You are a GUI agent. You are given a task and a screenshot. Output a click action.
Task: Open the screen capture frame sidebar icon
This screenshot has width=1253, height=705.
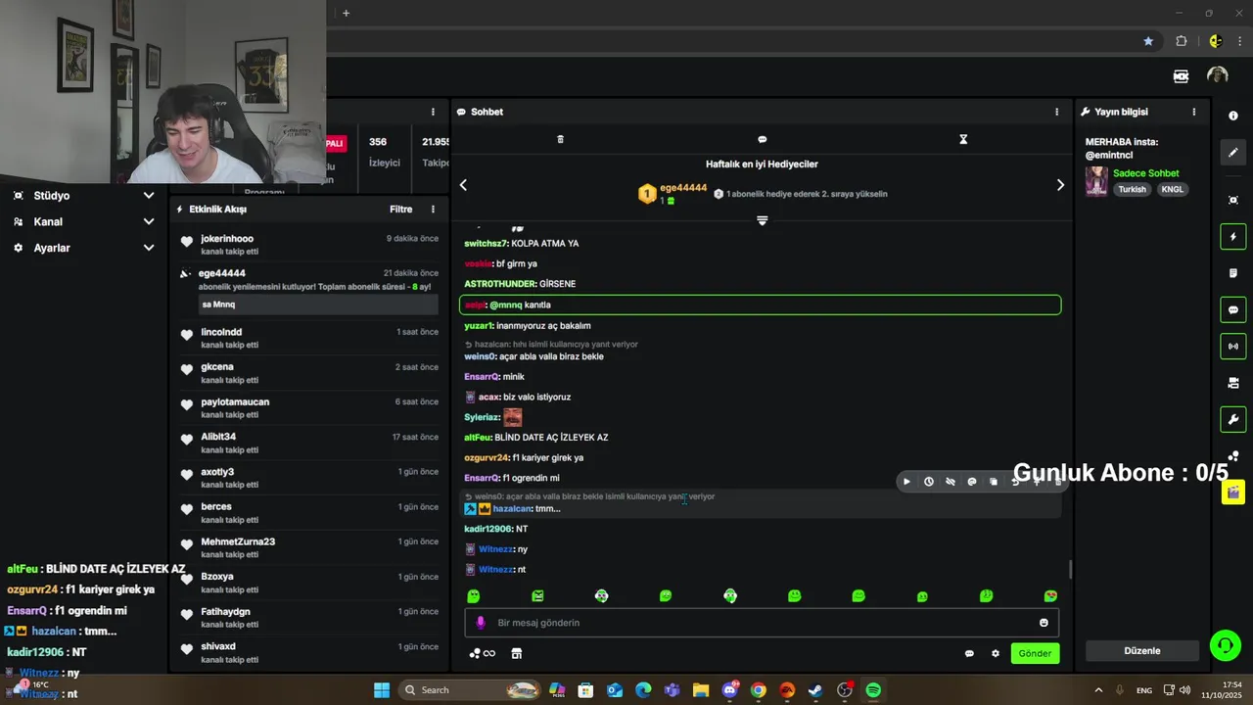[x=1232, y=200]
